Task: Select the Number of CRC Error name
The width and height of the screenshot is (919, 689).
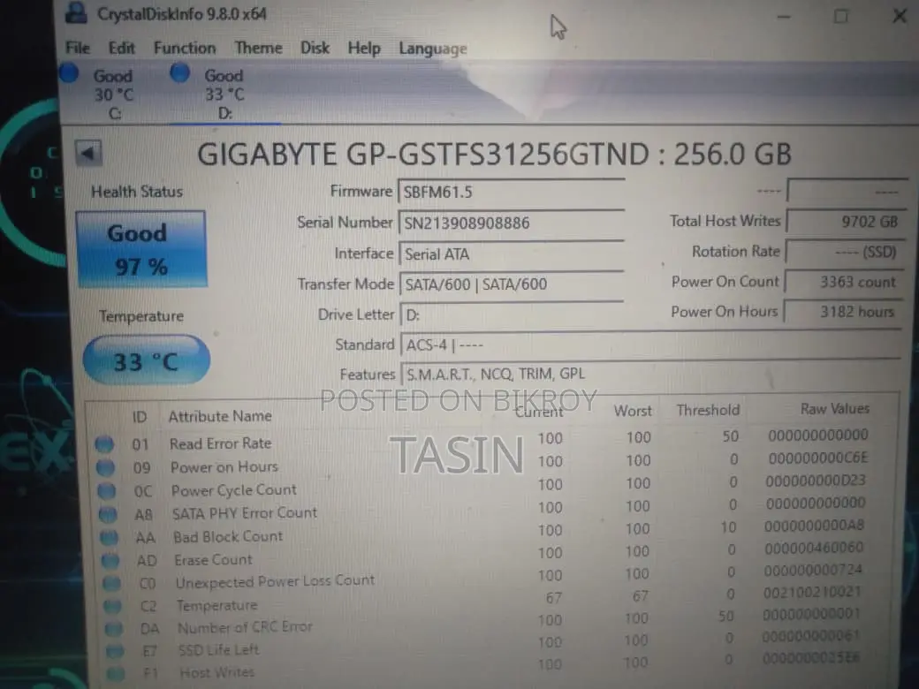Action: click(245, 627)
